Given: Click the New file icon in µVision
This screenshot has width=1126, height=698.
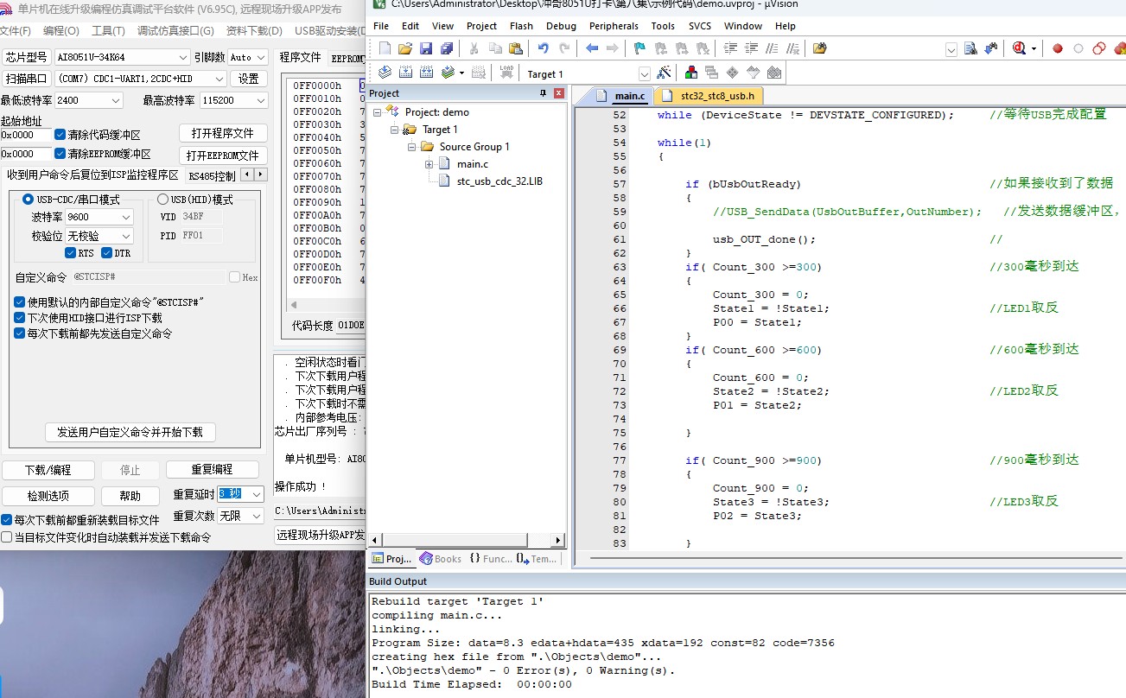Looking at the screenshot, I should pyautogui.click(x=385, y=48).
